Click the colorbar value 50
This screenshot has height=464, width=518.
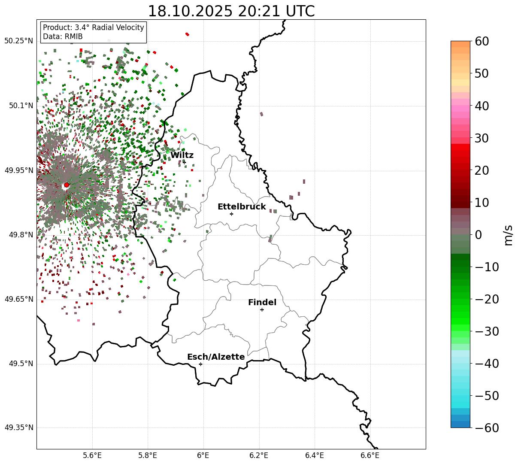point(482,73)
